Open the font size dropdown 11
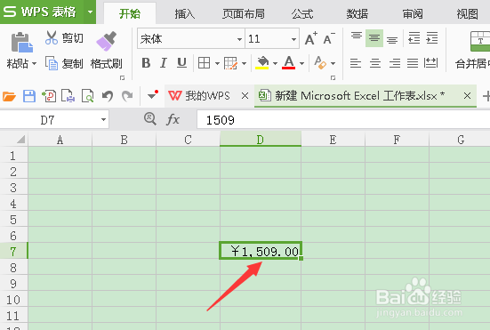This screenshot has width=490, height=330. click(293, 39)
